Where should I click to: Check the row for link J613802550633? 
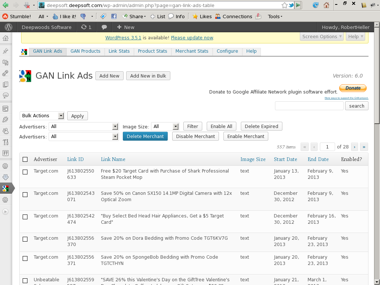[x=25, y=172]
